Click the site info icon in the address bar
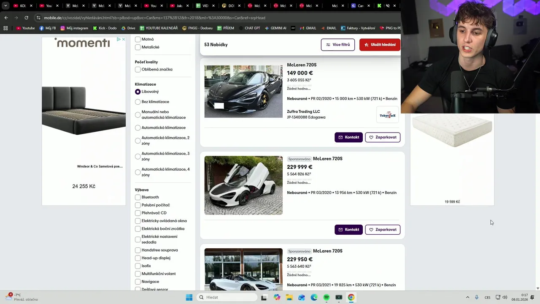540x304 pixels. coord(38,18)
